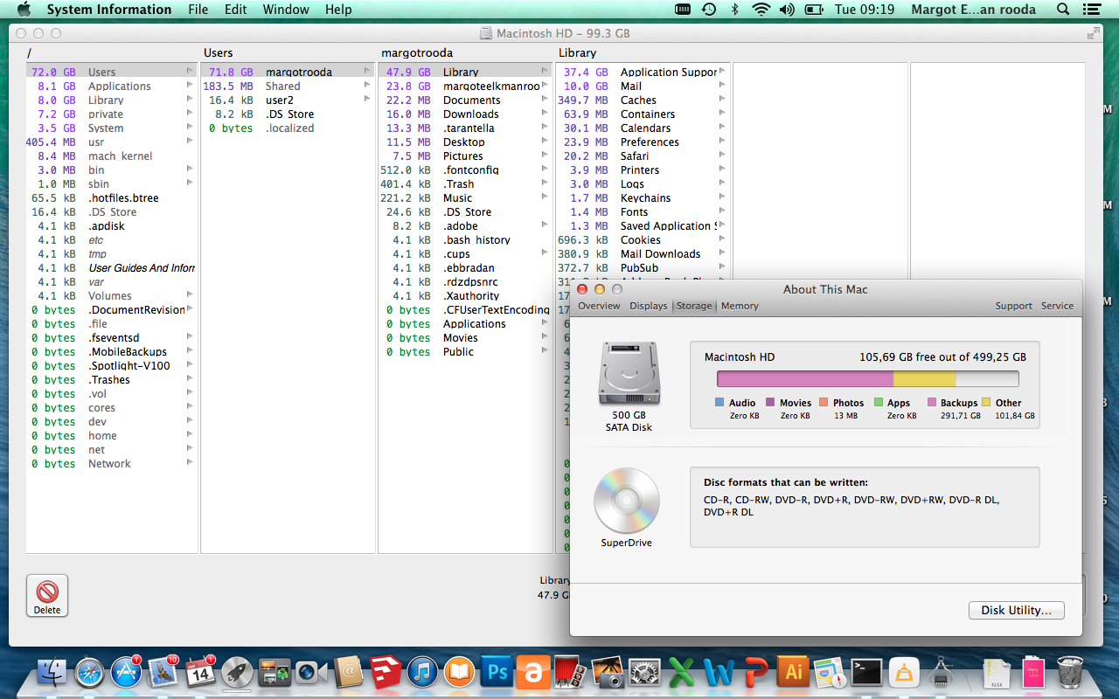The height and width of the screenshot is (699, 1119).
Task: Expand private folder arrow in root column
Action: pos(190,114)
